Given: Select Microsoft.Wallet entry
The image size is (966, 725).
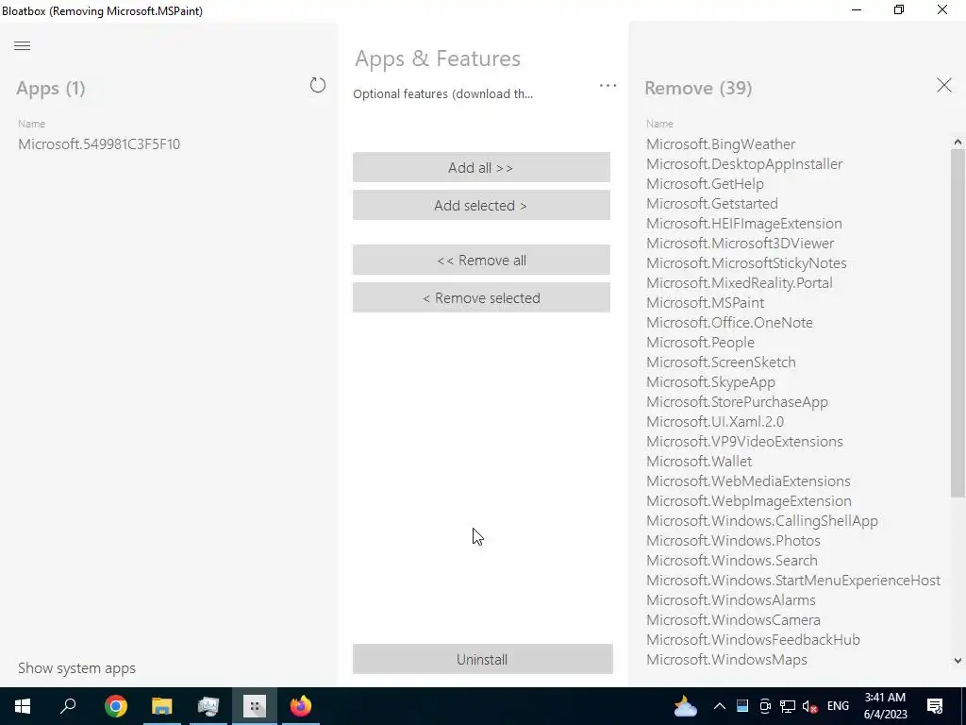Looking at the screenshot, I should tap(699, 461).
